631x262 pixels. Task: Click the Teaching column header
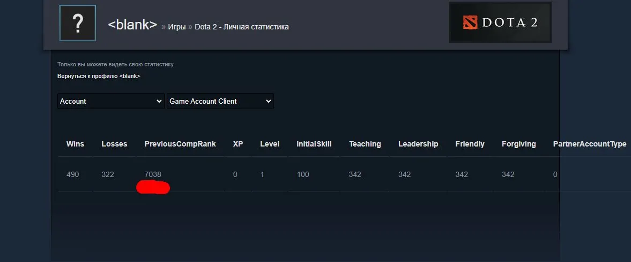[x=365, y=144]
